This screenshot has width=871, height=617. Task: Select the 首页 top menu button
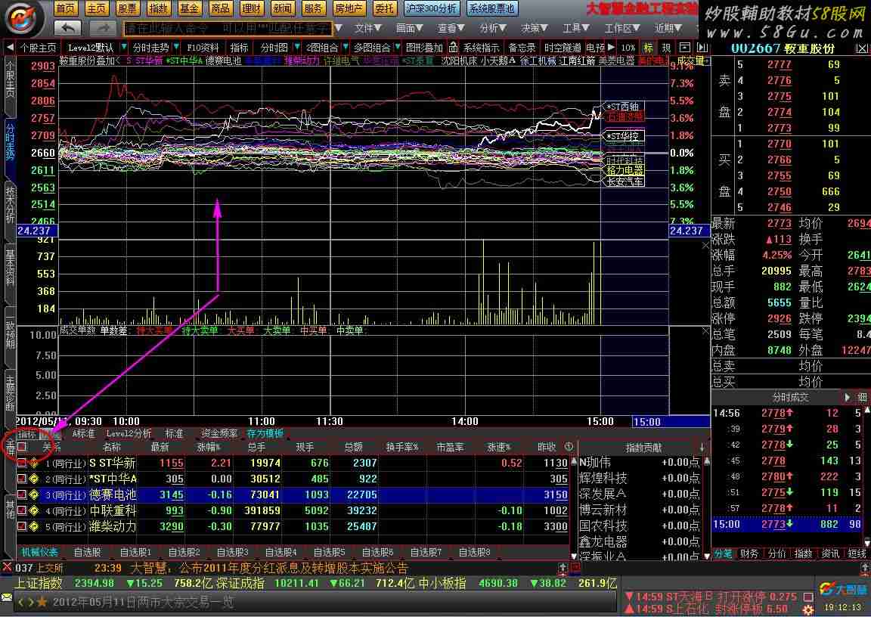click(x=66, y=8)
